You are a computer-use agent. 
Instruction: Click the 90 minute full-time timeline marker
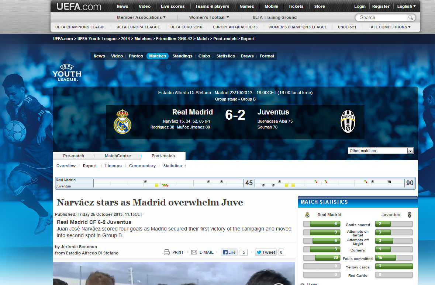coord(410,183)
